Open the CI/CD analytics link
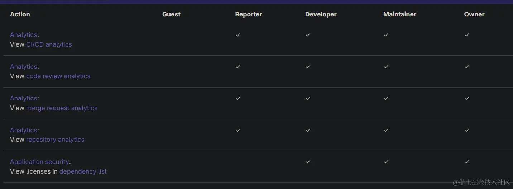Screen dimensions: 513x189 (49, 44)
